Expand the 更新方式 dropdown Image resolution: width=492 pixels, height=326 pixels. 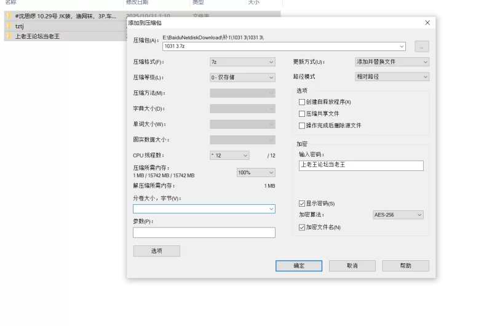click(x=392, y=62)
